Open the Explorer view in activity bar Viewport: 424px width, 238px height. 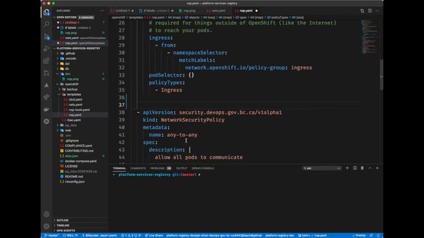pos(46,12)
